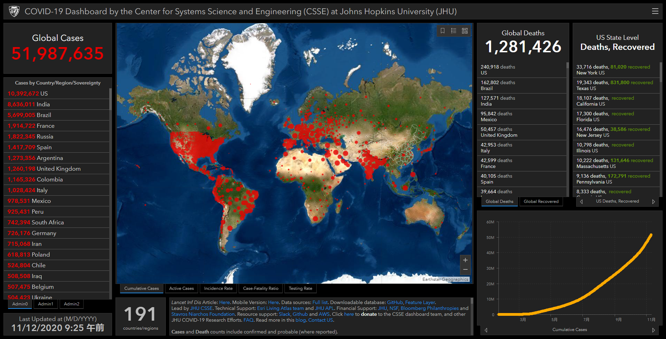Click the Johns Hopkins shield logo
The image size is (666, 339).
pyautogui.click(x=14, y=11)
